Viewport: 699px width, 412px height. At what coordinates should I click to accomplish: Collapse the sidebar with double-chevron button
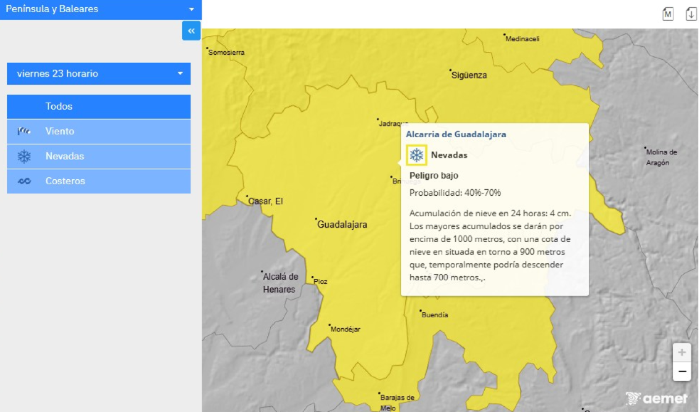[191, 31]
